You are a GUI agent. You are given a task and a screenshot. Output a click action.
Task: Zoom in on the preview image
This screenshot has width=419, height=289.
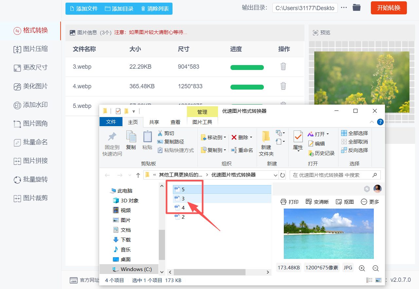[362, 268]
